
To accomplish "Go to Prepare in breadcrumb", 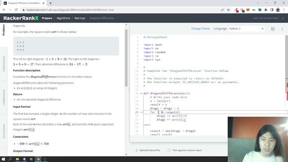I will point(47,18).
